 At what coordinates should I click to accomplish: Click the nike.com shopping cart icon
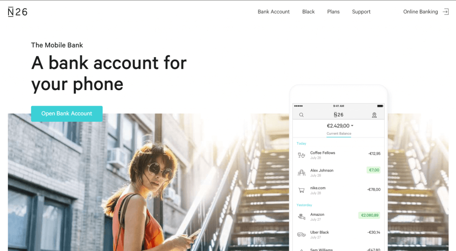click(x=301, y=190)
